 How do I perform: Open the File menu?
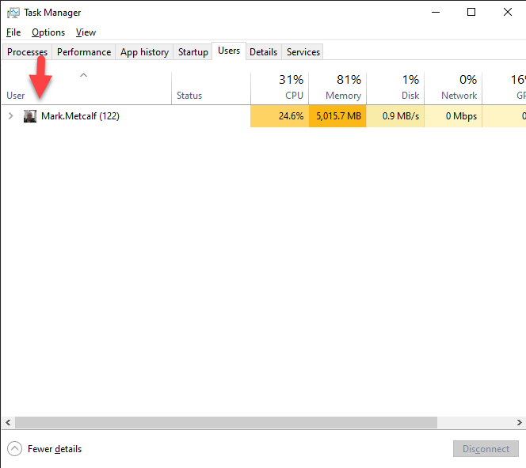point(13,32)
